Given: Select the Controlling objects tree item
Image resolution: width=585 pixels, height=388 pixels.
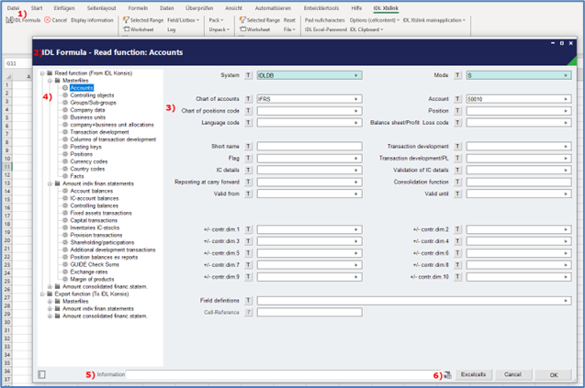Looking at the screenshot, I should [92, 95].
